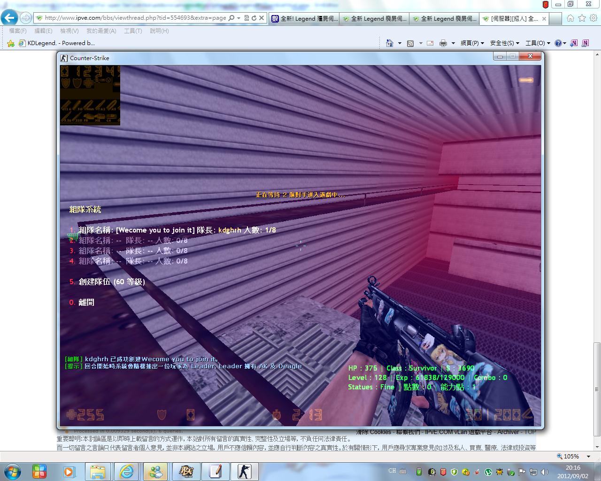The width and height of the screenshot is (601, 481).
Task: Click the RSS feeds icon
Action: 410,43
